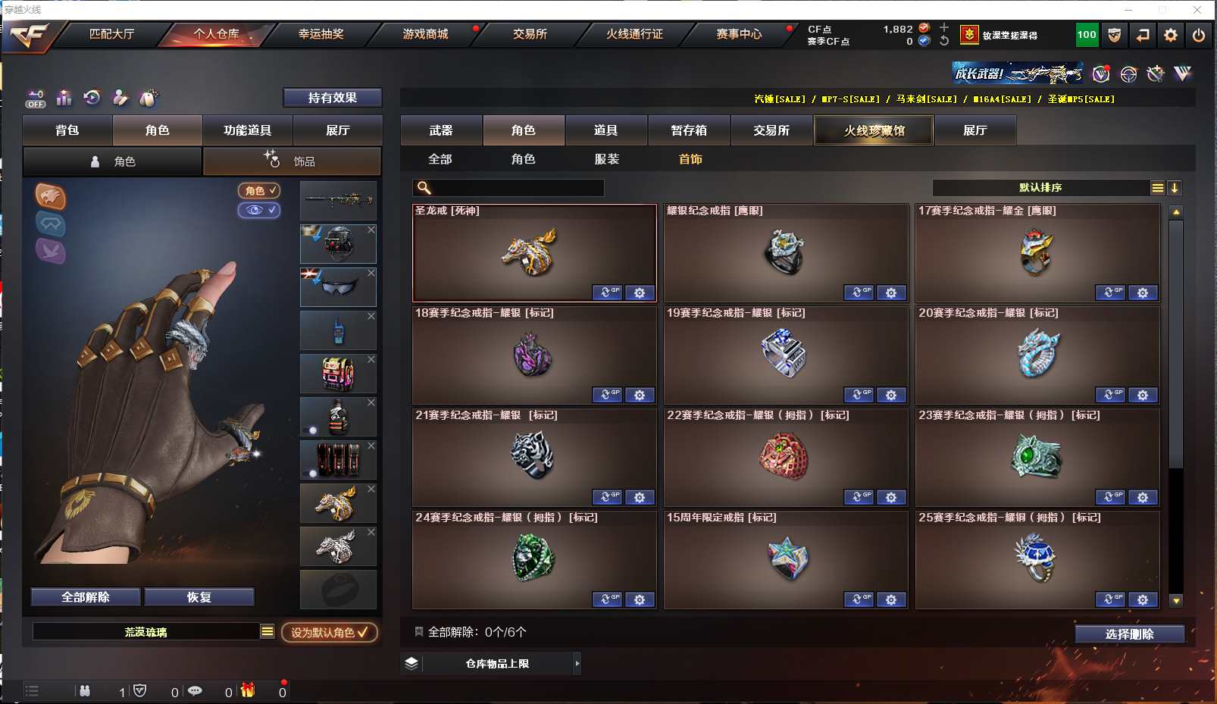Click the descending sort arrow icon
The image size is (1217, 704).
pos(1174,188)
